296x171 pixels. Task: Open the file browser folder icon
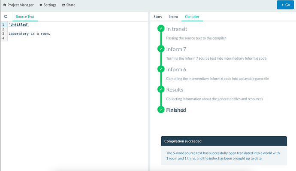click(x=6, y=16)
